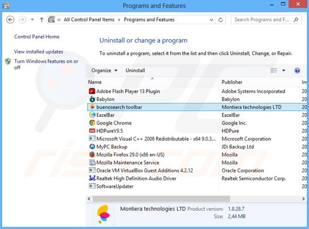Select Mozilla Firefox 29.0 (x86 en-US) entry
The image size is (309, 229).
(130, 155)
